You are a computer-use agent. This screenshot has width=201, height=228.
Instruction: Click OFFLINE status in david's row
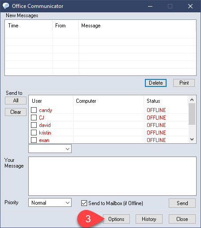click(x=156, y=125)
